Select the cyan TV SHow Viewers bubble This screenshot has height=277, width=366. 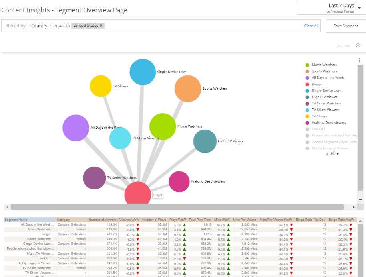click(120, 138)
